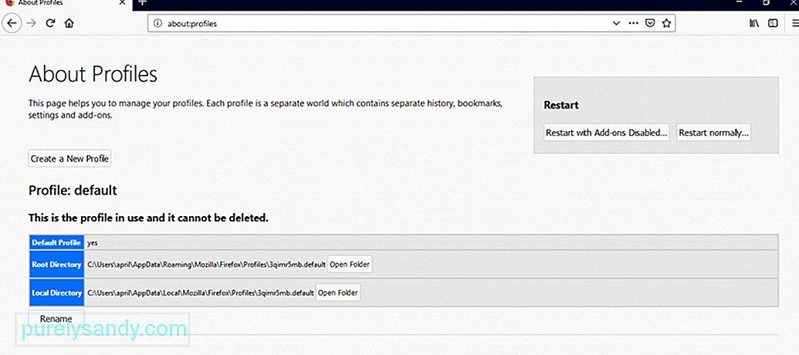
Task: Toggle the sidebars icon
Action: tap(773, 23)
